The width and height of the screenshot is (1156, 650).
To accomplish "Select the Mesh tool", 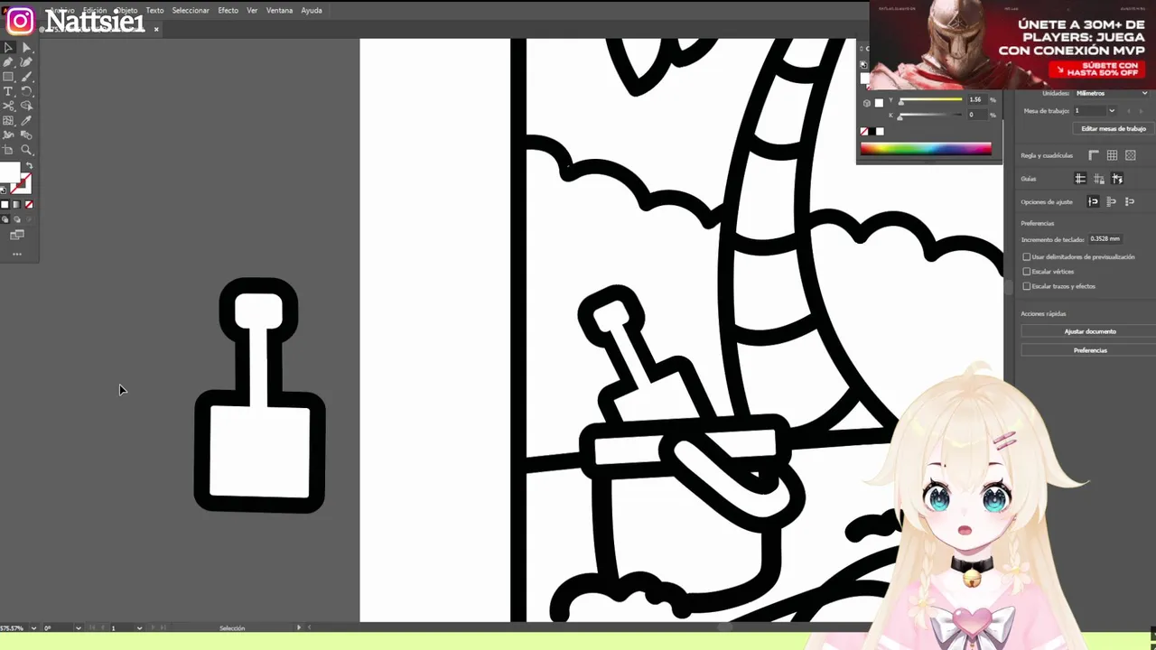I will (x=8, y=120).
